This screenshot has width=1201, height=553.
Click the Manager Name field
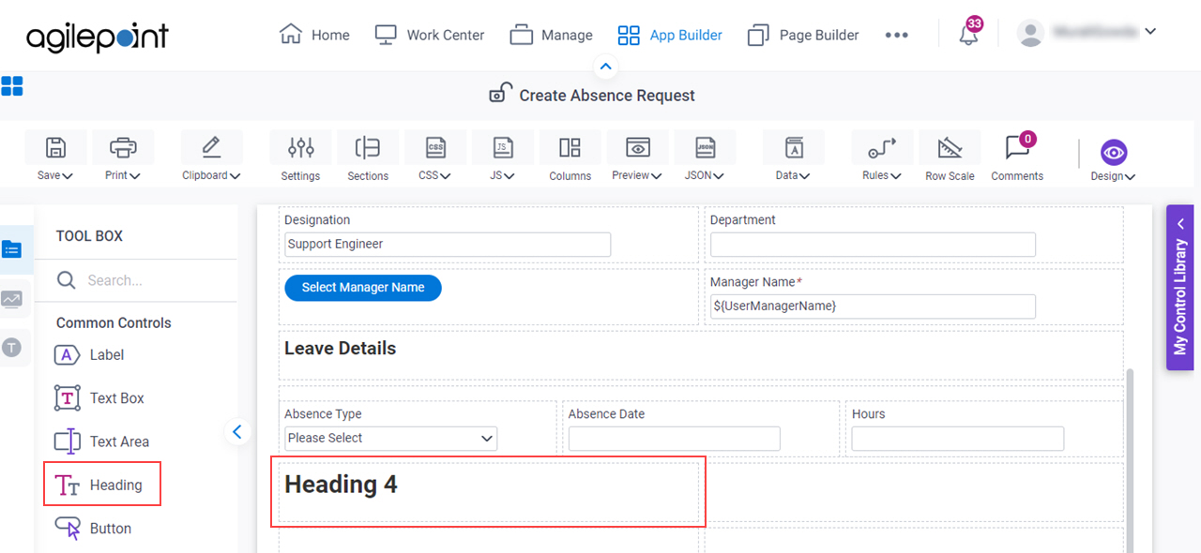(x=873, y=306)
